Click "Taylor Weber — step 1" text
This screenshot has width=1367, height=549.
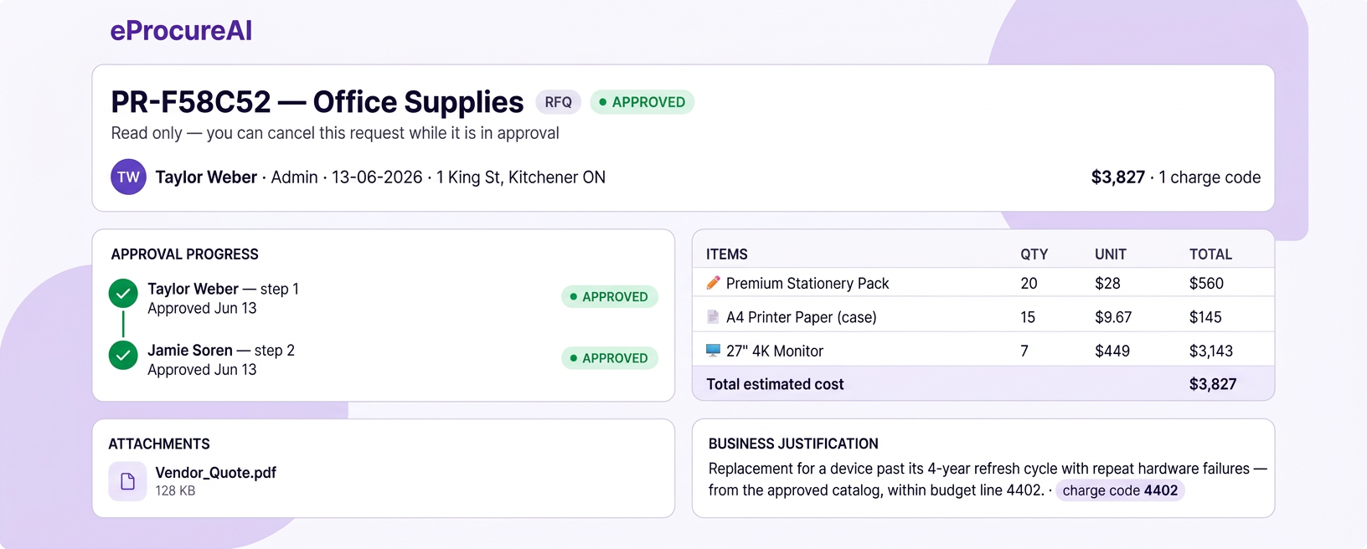(223, 289)
